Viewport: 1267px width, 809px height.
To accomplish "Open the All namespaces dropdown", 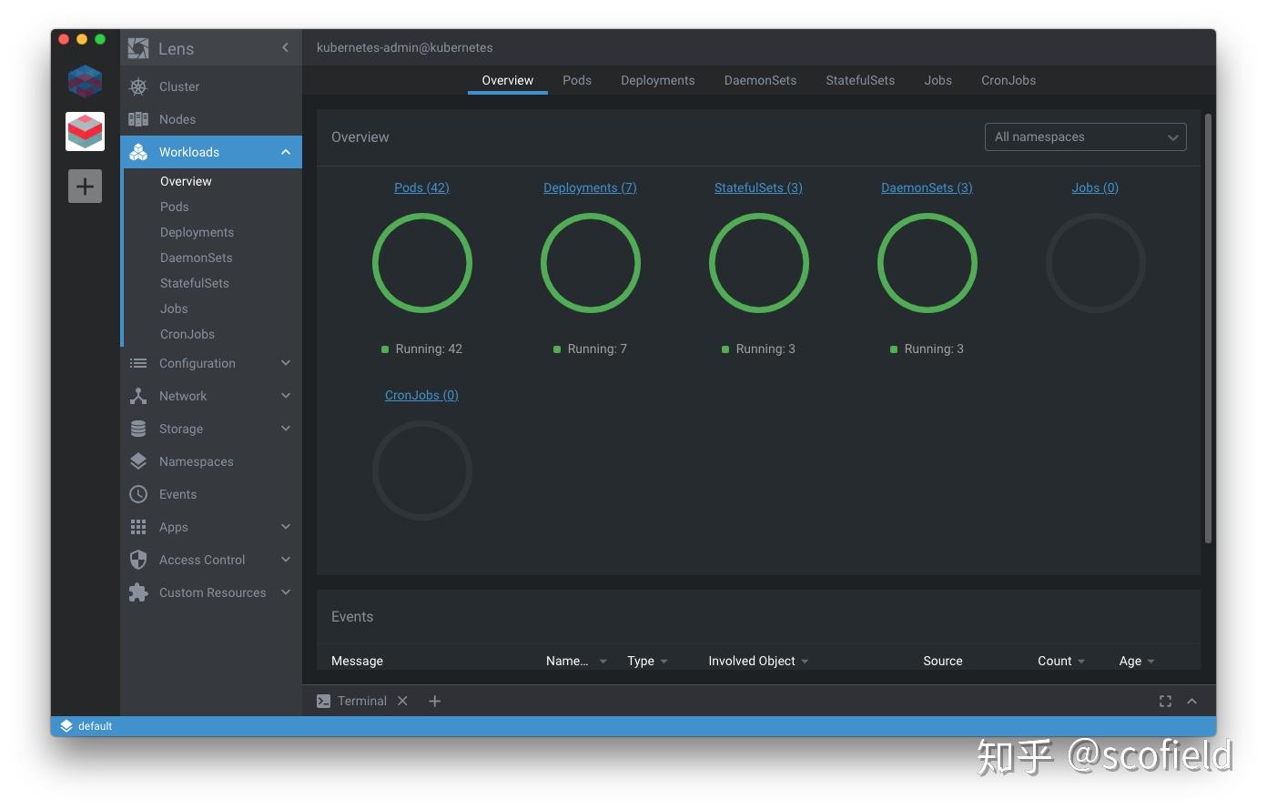I will point(1085,137).
